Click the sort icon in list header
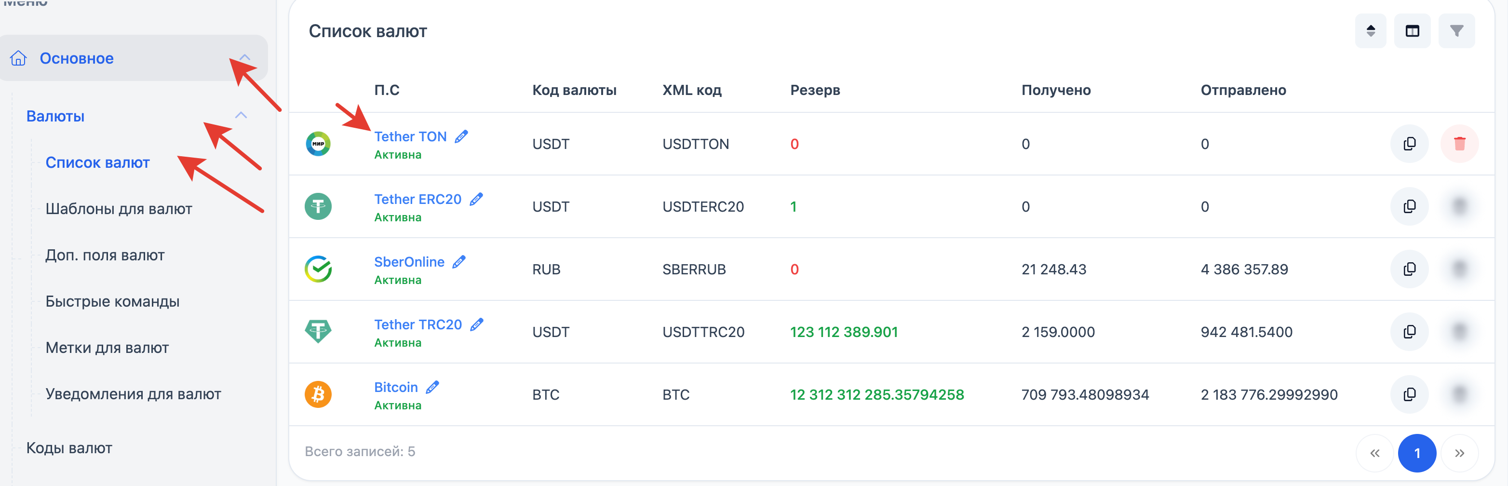Image resolution: width=1508 pixels, height=486 pixels. (x=1371, y=31)
